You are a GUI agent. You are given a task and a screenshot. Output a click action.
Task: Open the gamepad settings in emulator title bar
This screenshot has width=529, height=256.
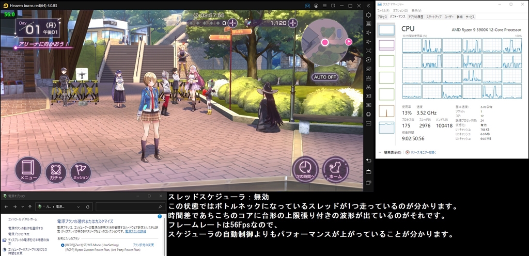(x=307, y=6)
